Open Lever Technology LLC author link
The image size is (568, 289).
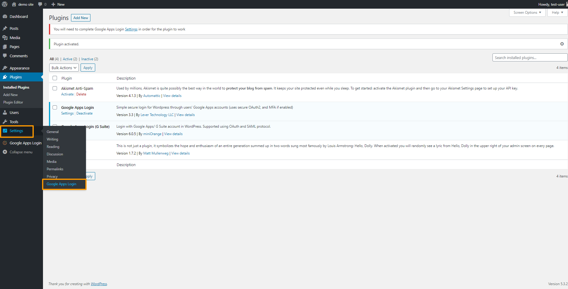(x=157, y=115)
